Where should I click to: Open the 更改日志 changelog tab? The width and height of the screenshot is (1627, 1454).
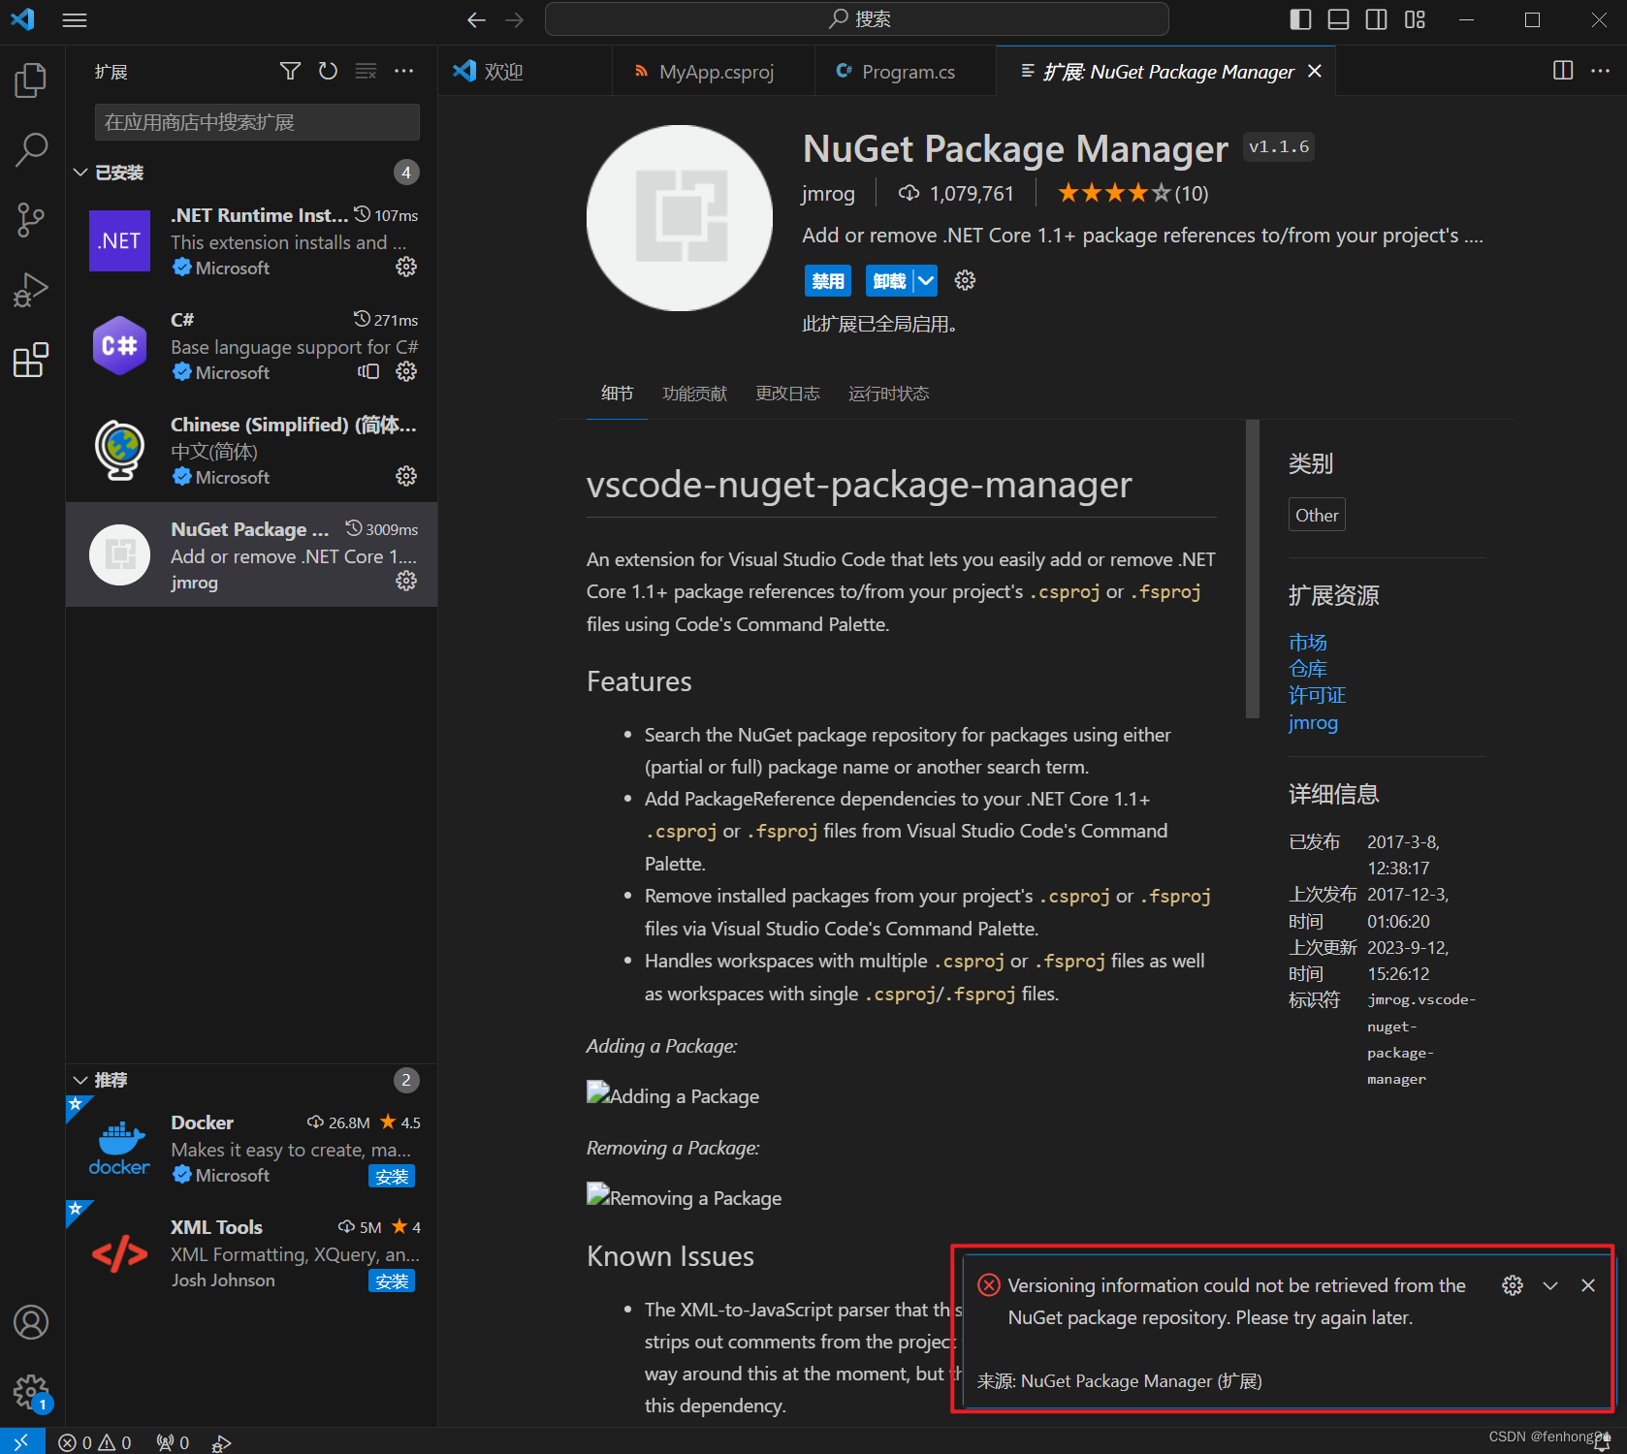(787, 394)
